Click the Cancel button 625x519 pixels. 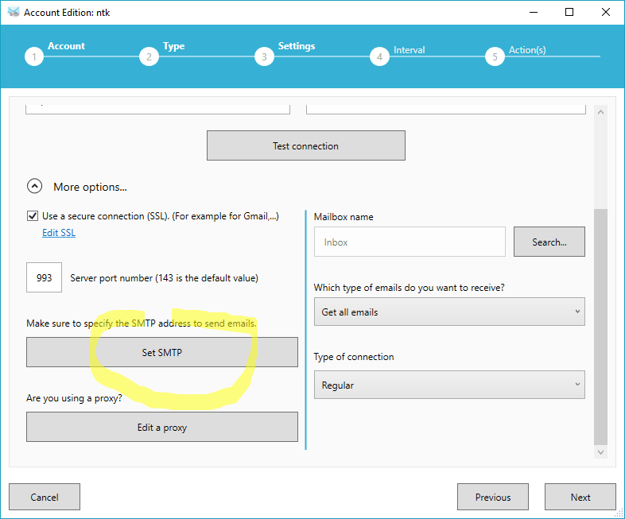pyautogui.click(x=45, y=497)
